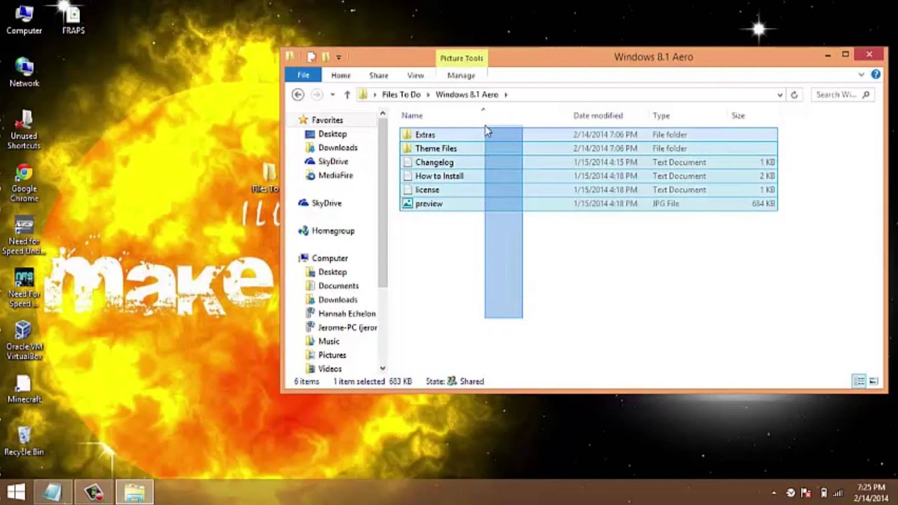Select the Extras folder
The width and height of the screenshot is (898, 505).
(x=588, y=135)
